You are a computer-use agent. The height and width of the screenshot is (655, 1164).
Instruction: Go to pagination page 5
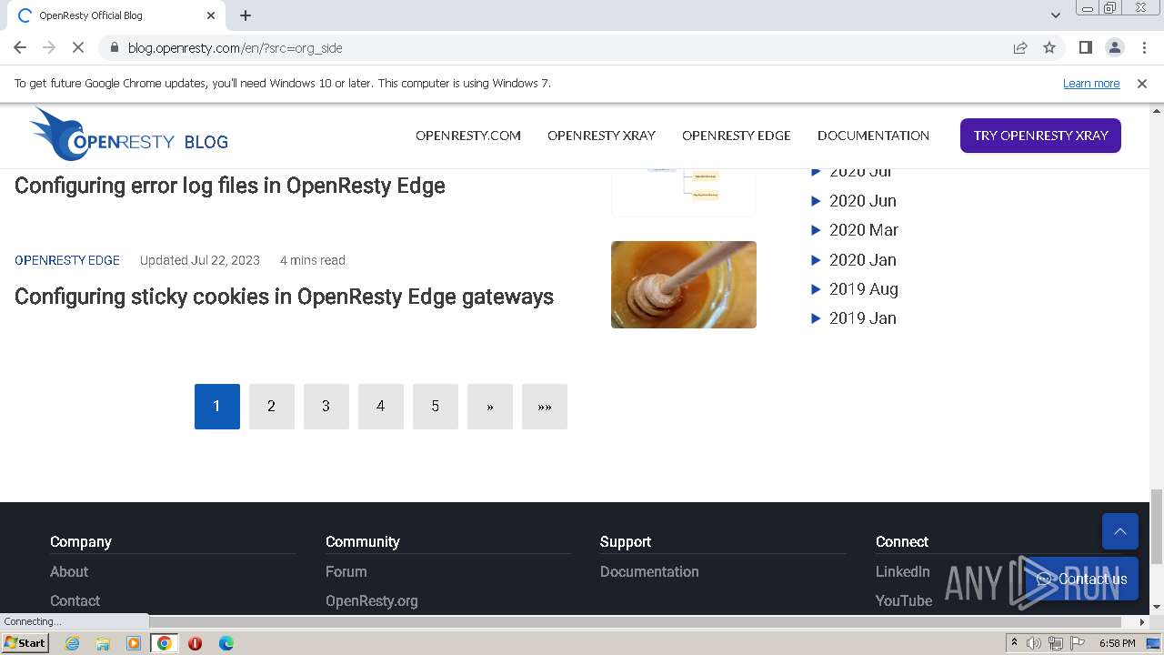pos(436,407)
